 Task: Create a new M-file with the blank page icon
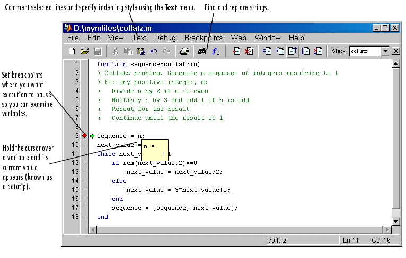point(72,51)
